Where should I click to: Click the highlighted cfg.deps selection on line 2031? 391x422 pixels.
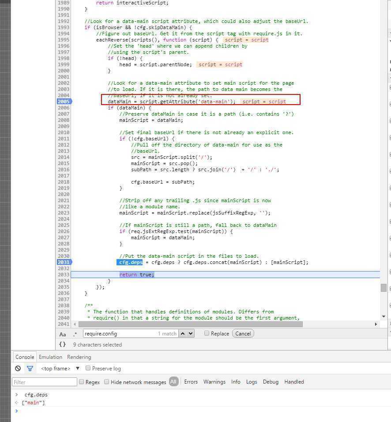point(129,262)
